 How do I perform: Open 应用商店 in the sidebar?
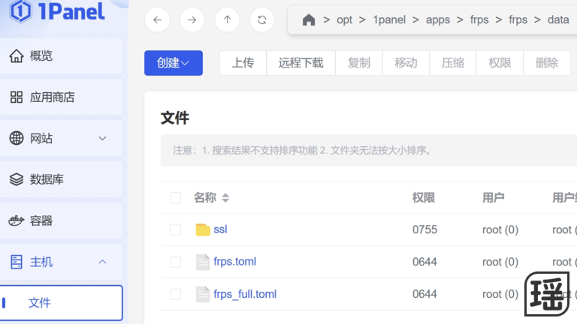pyautogui.click(x=52, y=97)
